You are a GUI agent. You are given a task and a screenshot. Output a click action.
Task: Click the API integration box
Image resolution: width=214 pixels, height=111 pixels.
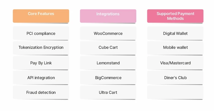pyautogui.click(x=41, y=78)
